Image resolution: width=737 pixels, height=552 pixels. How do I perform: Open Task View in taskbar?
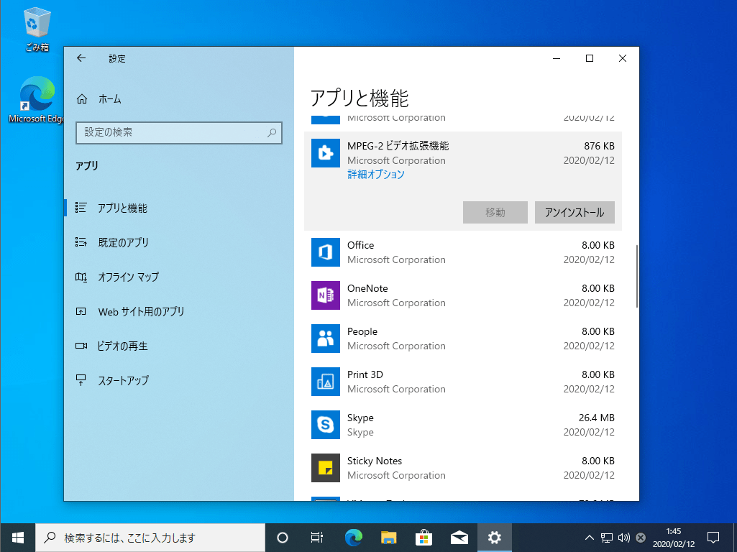(317, 538)
